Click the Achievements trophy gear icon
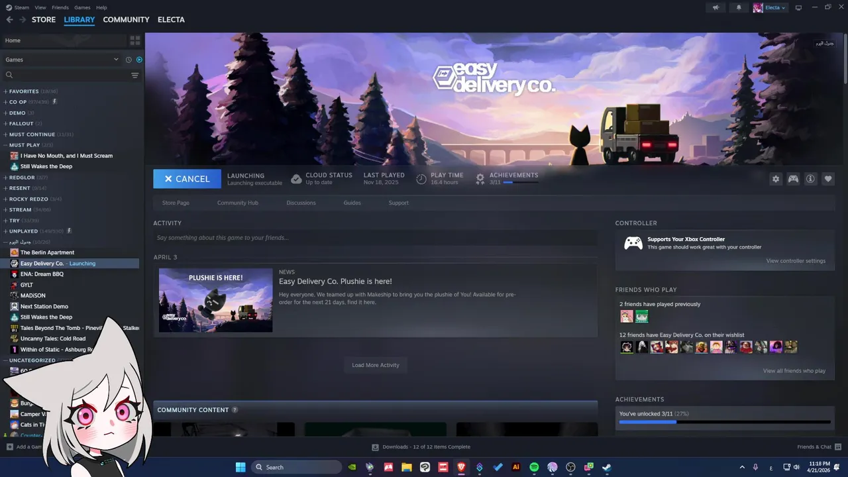Screen dimensions: 848x477 click(x=480, y=179)
